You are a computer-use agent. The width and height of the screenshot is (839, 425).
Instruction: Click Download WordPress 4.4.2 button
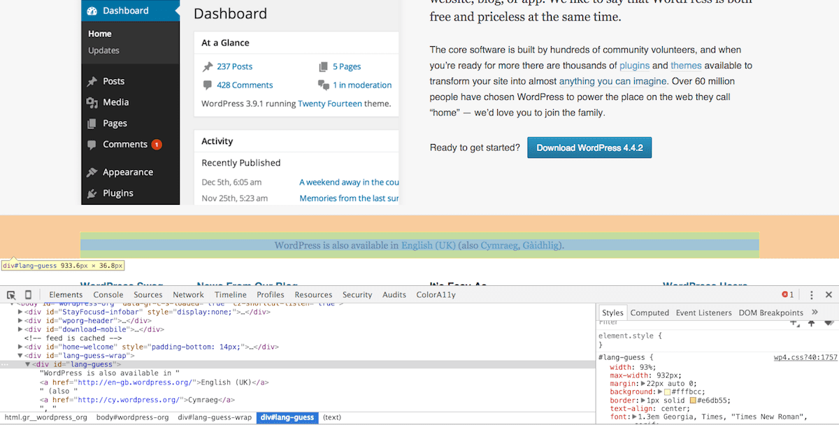pos(589,147)
